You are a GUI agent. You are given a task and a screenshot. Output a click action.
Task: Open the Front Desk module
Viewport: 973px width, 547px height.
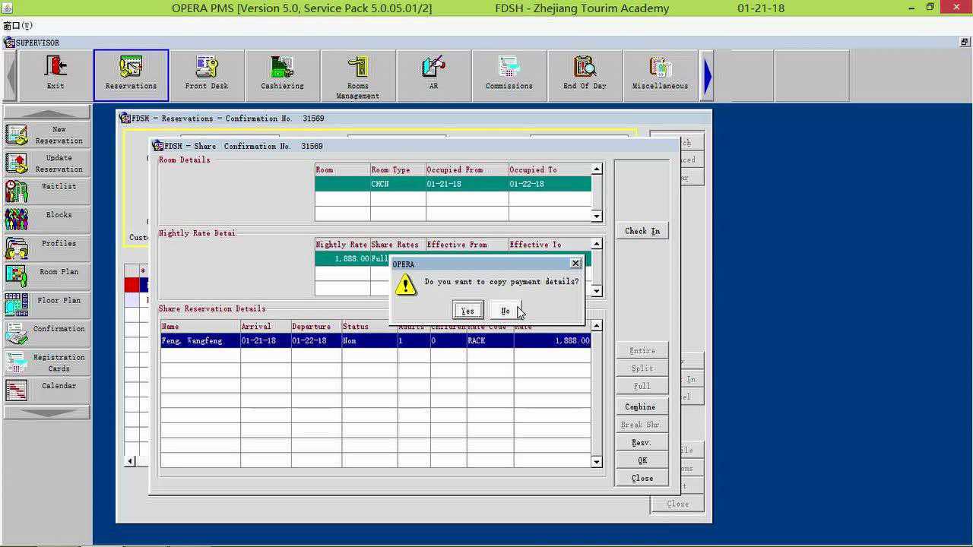pos(207,74)
